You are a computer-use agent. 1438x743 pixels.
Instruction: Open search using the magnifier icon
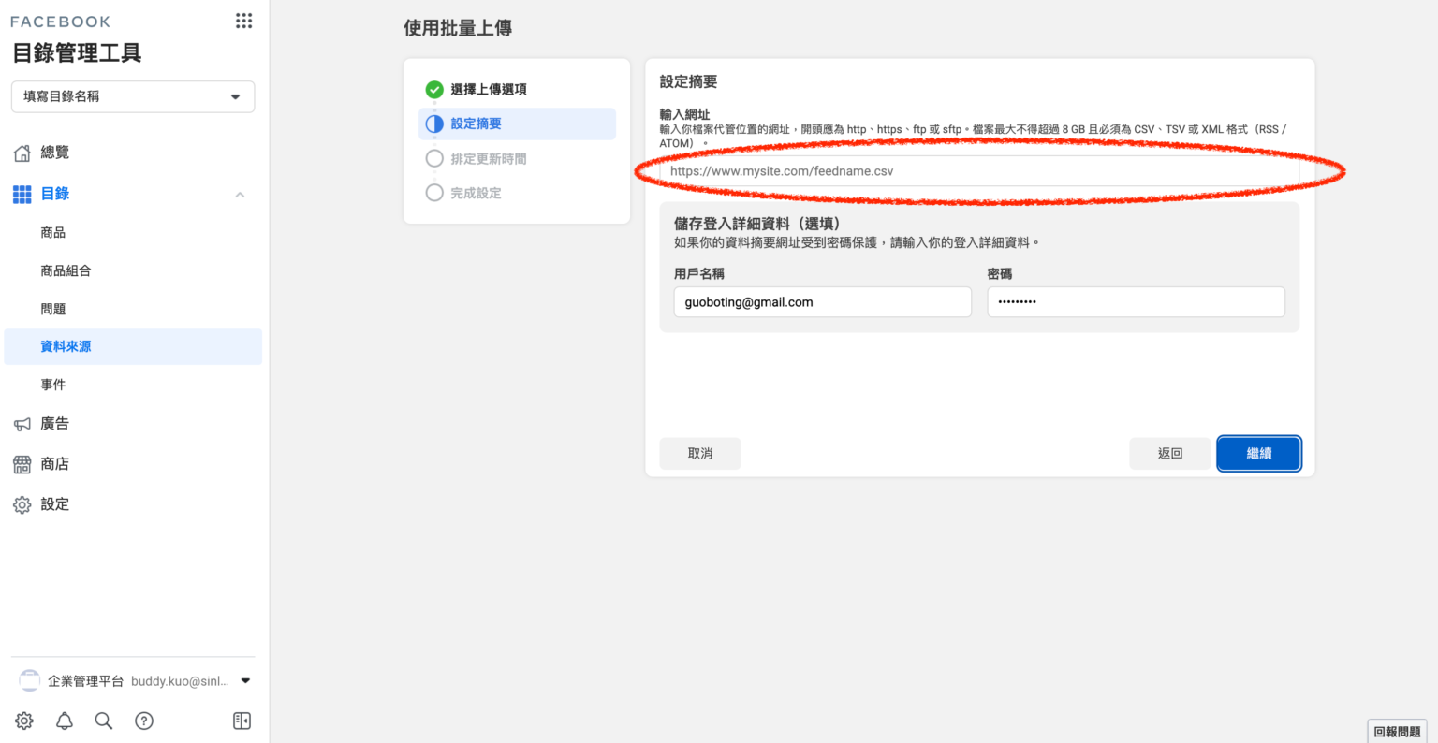(x=103, y=721)
